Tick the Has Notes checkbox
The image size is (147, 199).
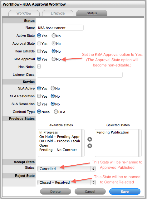point(39,66)
